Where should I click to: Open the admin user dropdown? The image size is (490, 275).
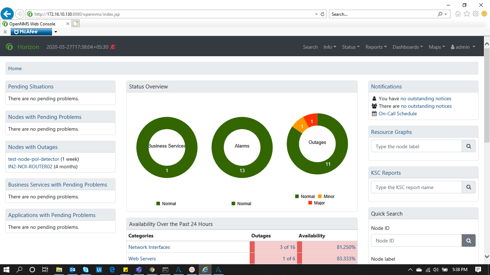(463, 47)
